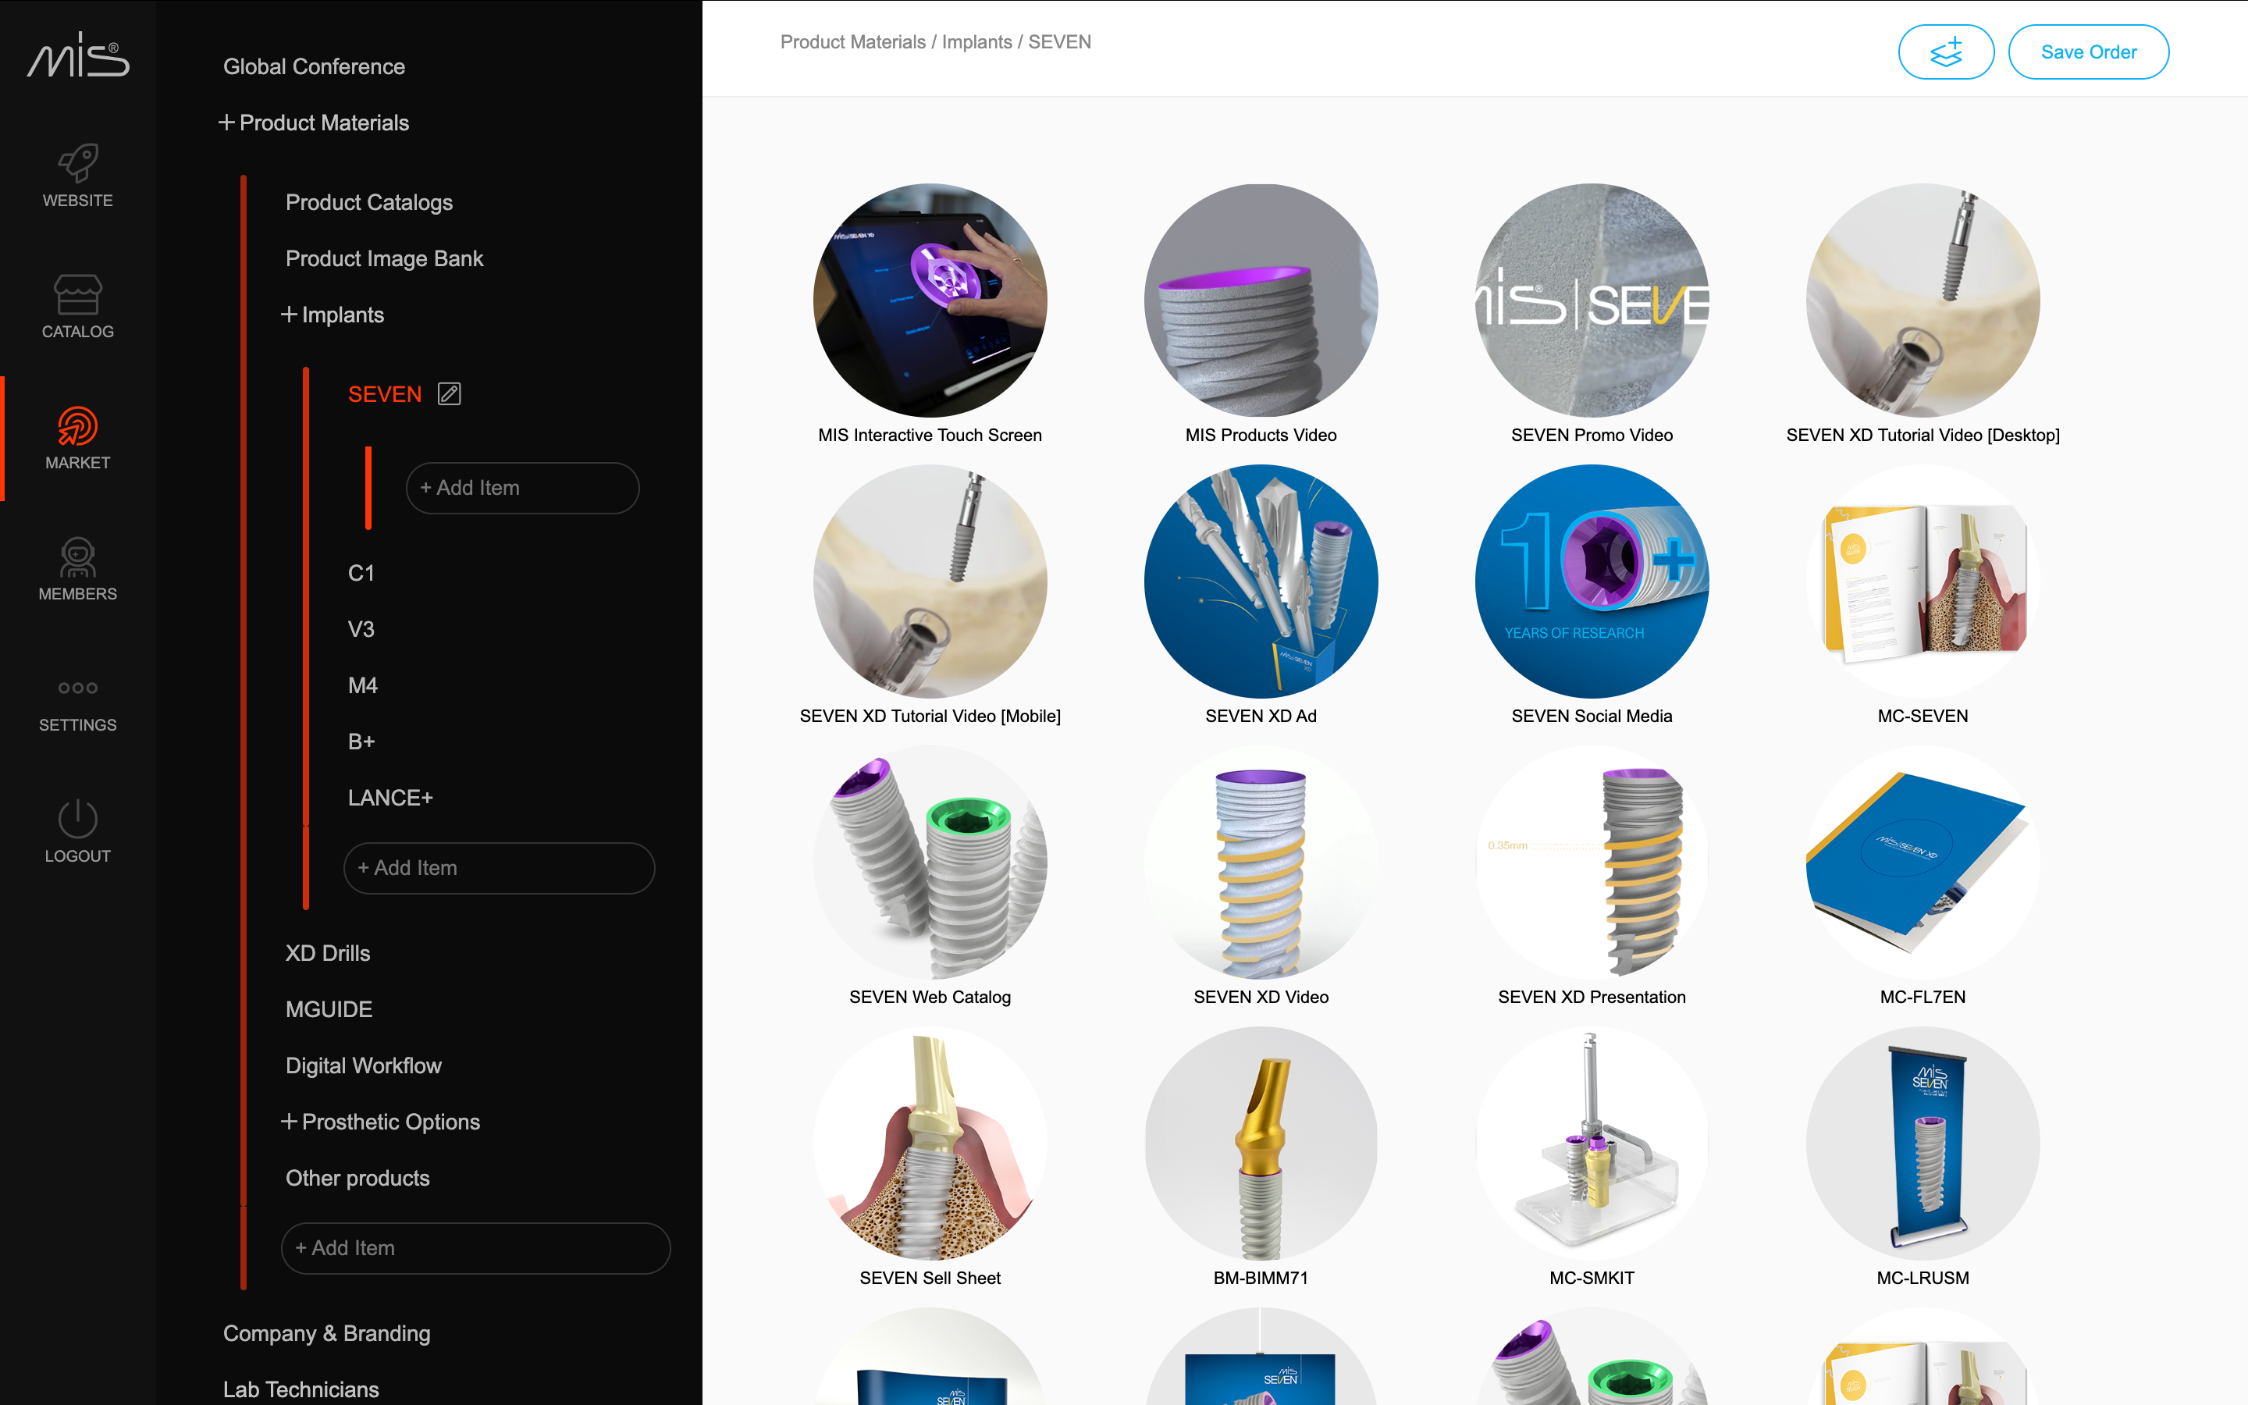Viewport: 2248px width, 1405px height.
Task: Open MC-LRUSM roll-up banner thumbnail
Action: (1923, 1144)
